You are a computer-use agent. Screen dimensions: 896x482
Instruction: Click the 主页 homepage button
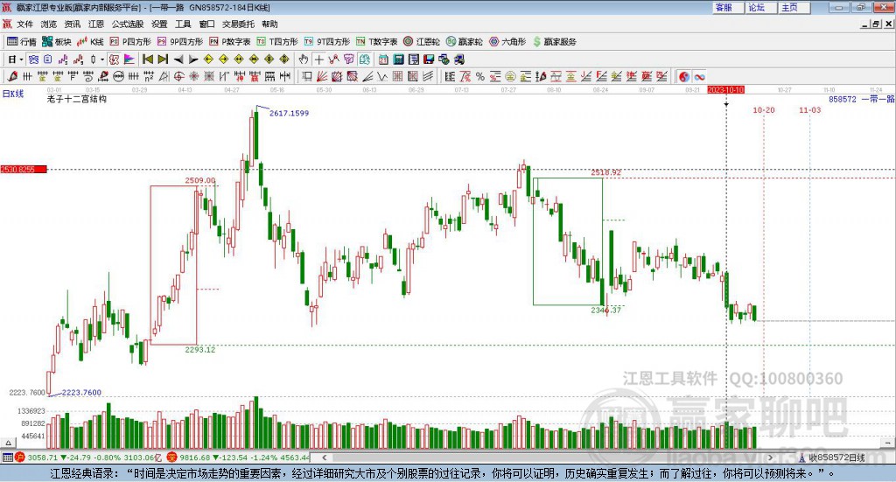point(794,7)
